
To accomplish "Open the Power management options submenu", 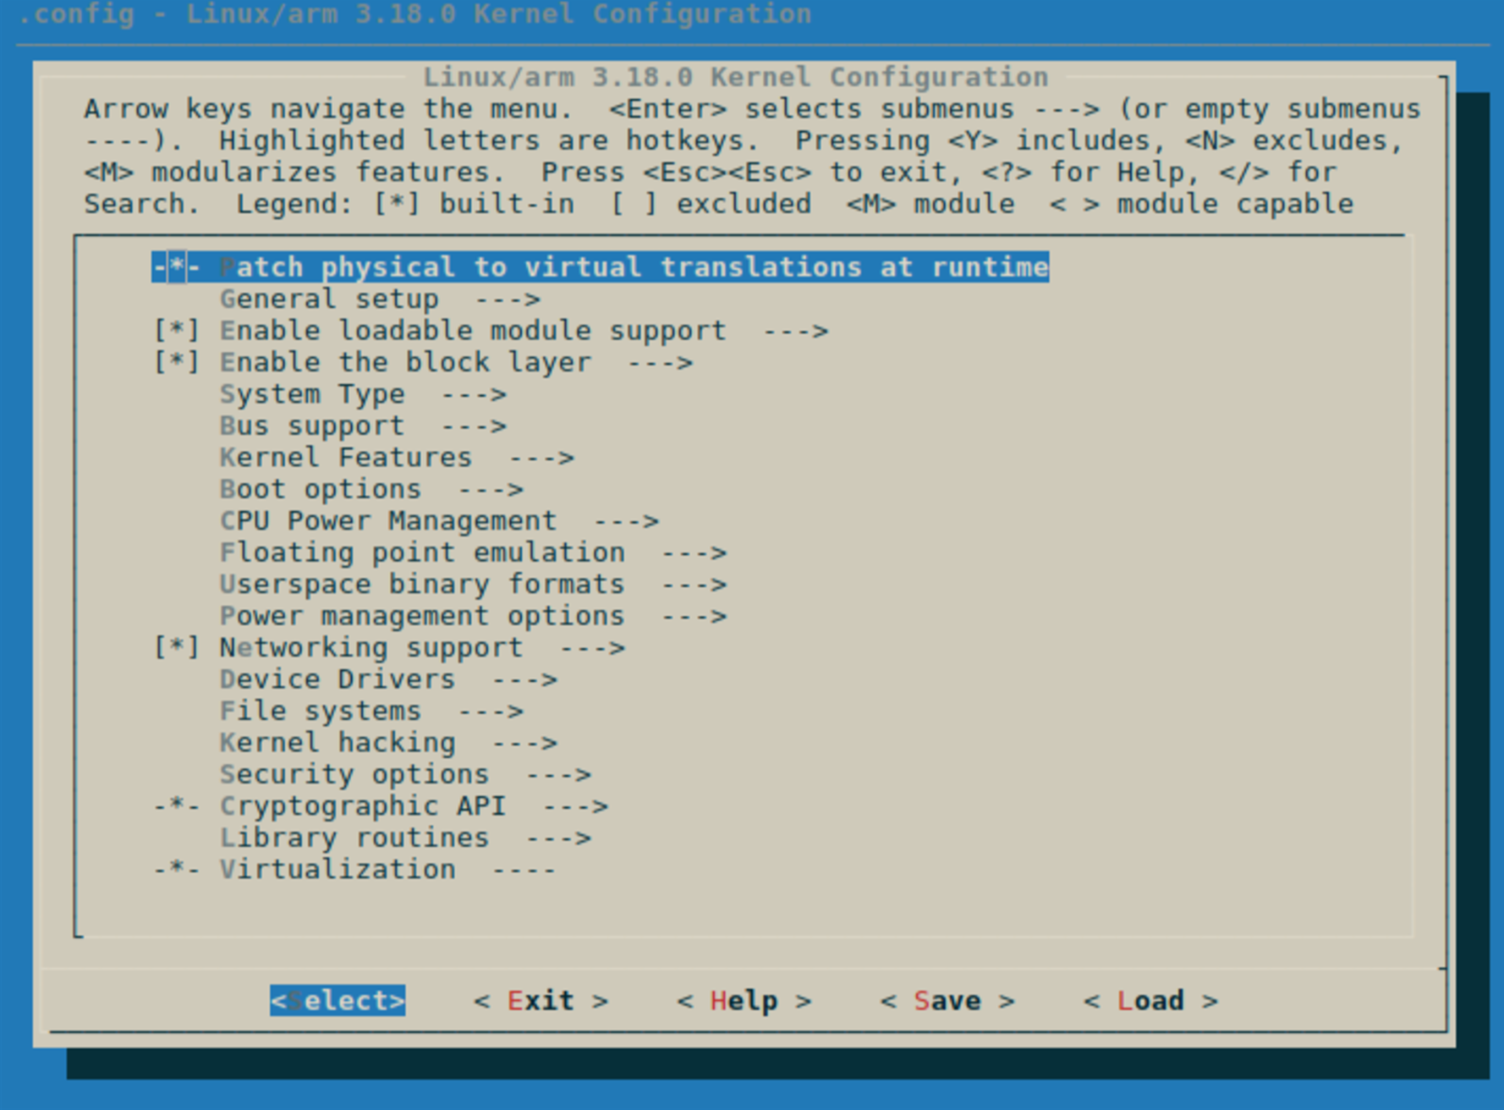I will (473, 617).
